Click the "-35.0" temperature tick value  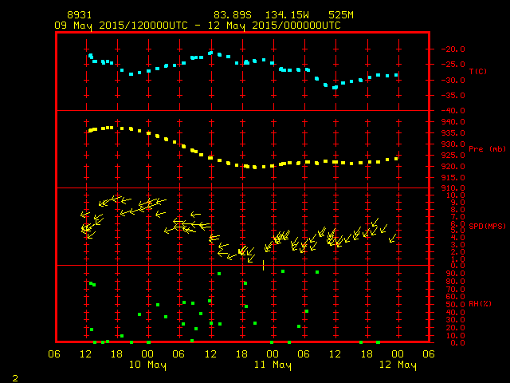453,96
